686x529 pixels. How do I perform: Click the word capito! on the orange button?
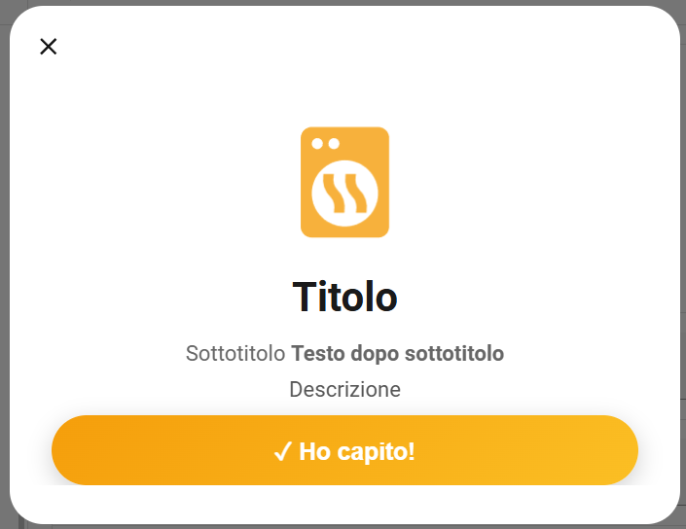[376, 452]
